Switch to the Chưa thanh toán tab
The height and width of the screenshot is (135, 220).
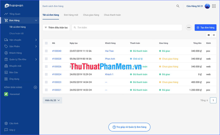click(x=112, y=15)
